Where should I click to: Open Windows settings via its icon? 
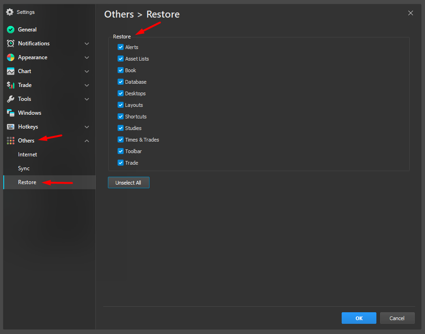[11, 113]
